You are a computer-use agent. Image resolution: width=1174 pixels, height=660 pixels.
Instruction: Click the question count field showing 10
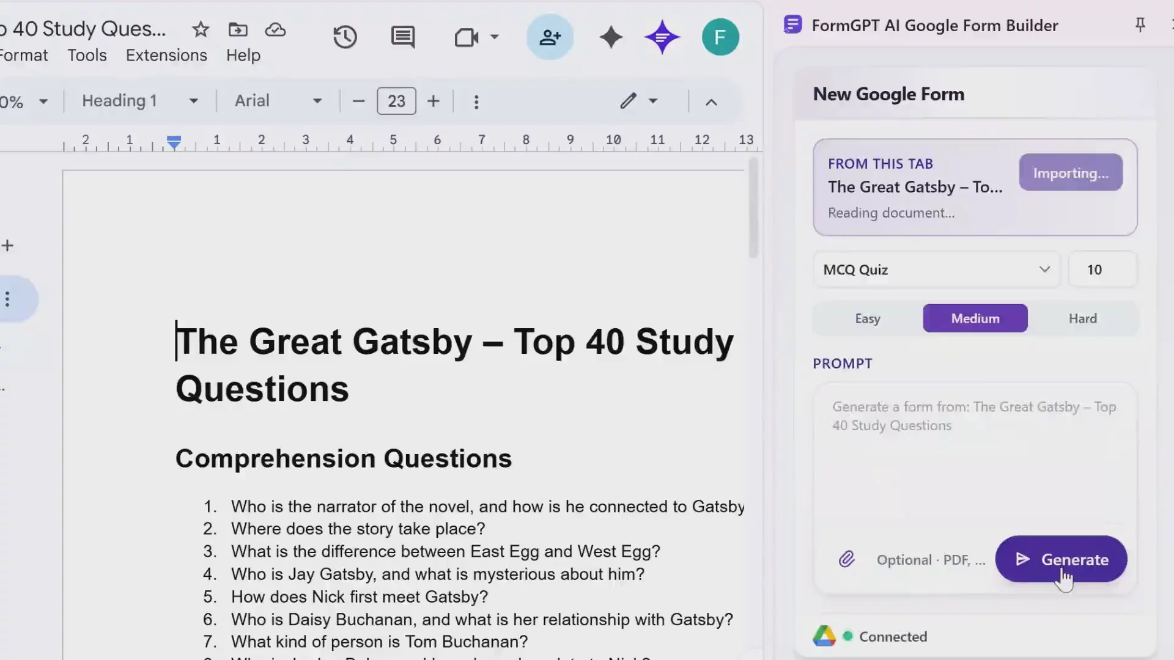coord(1102,269)
